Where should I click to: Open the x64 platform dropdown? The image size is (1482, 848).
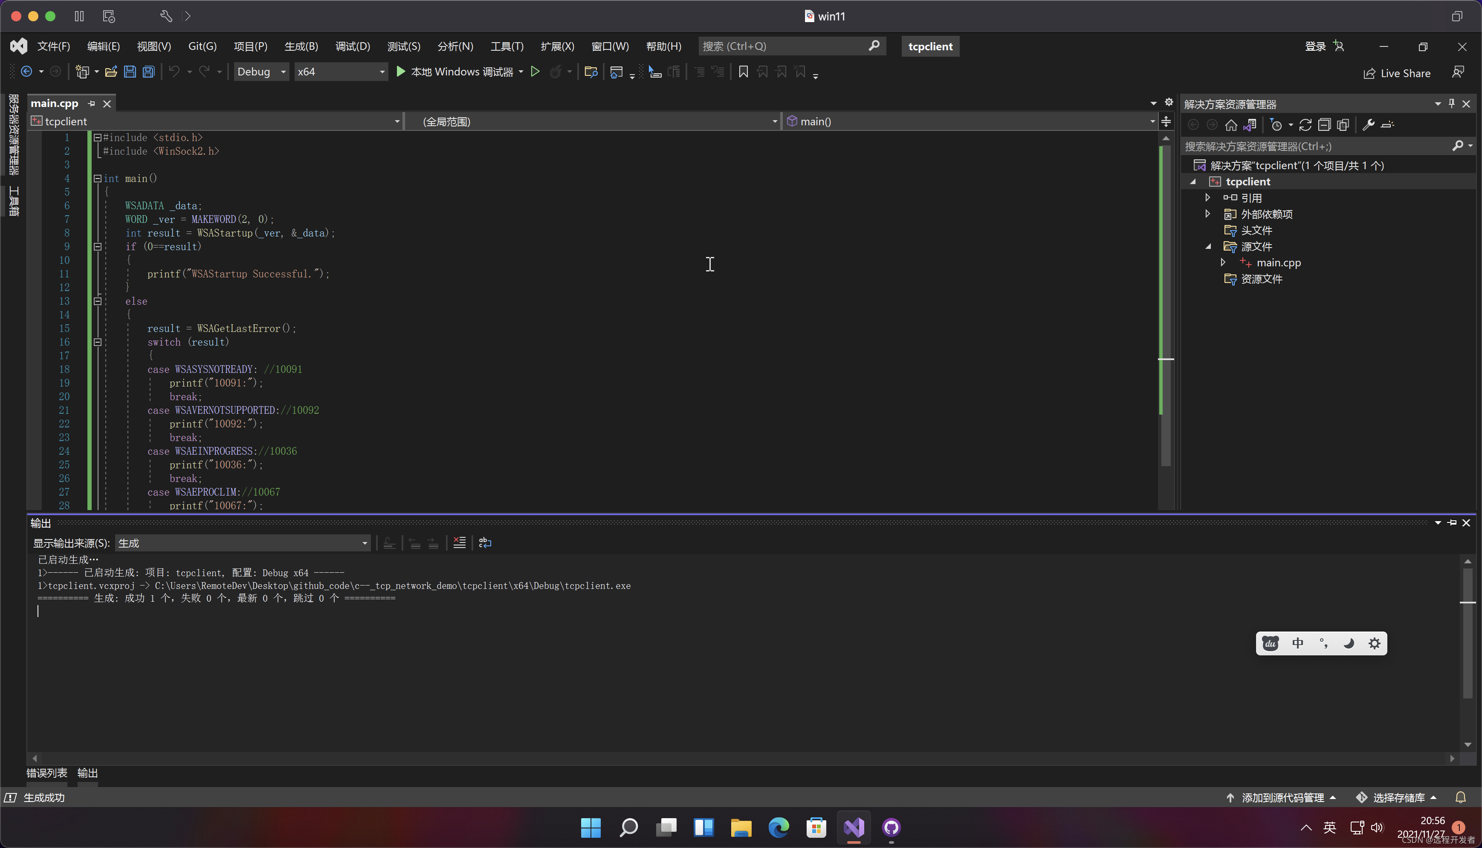[x=340, y=72]
